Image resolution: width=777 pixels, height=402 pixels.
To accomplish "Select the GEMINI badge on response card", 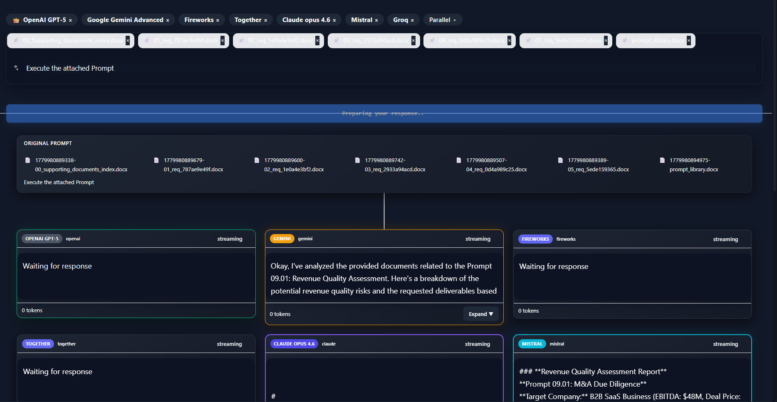I will 282,239.
